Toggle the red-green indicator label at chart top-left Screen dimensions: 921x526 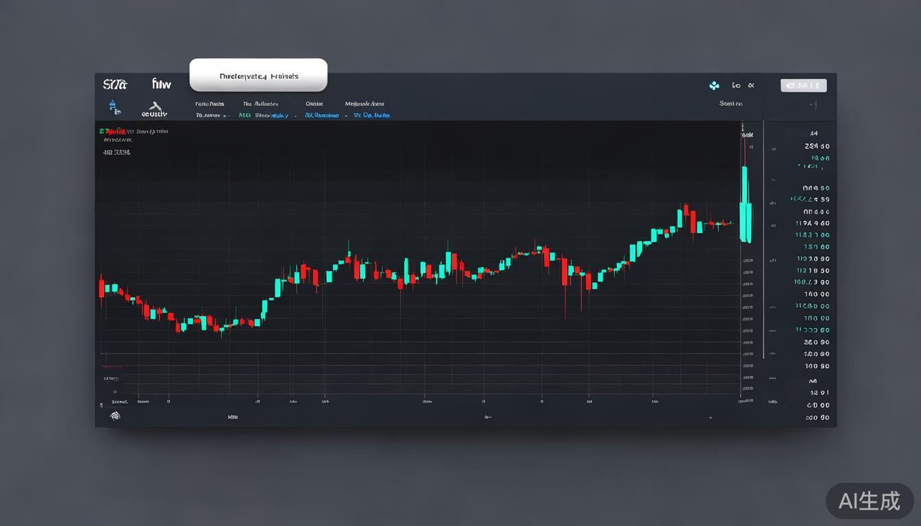(112, 131)
